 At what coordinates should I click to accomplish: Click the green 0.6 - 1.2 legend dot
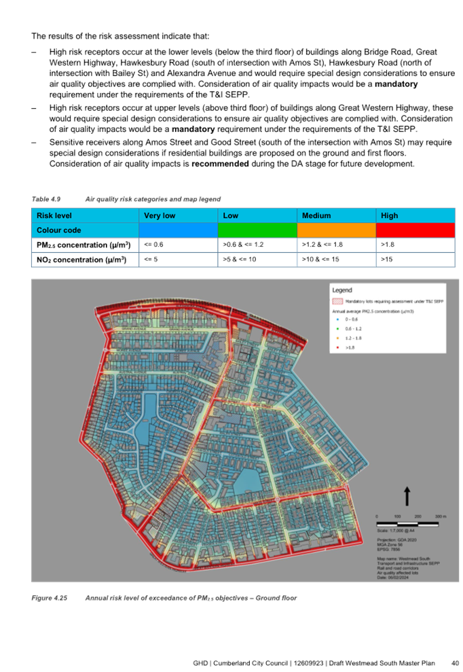coord(337,329)
